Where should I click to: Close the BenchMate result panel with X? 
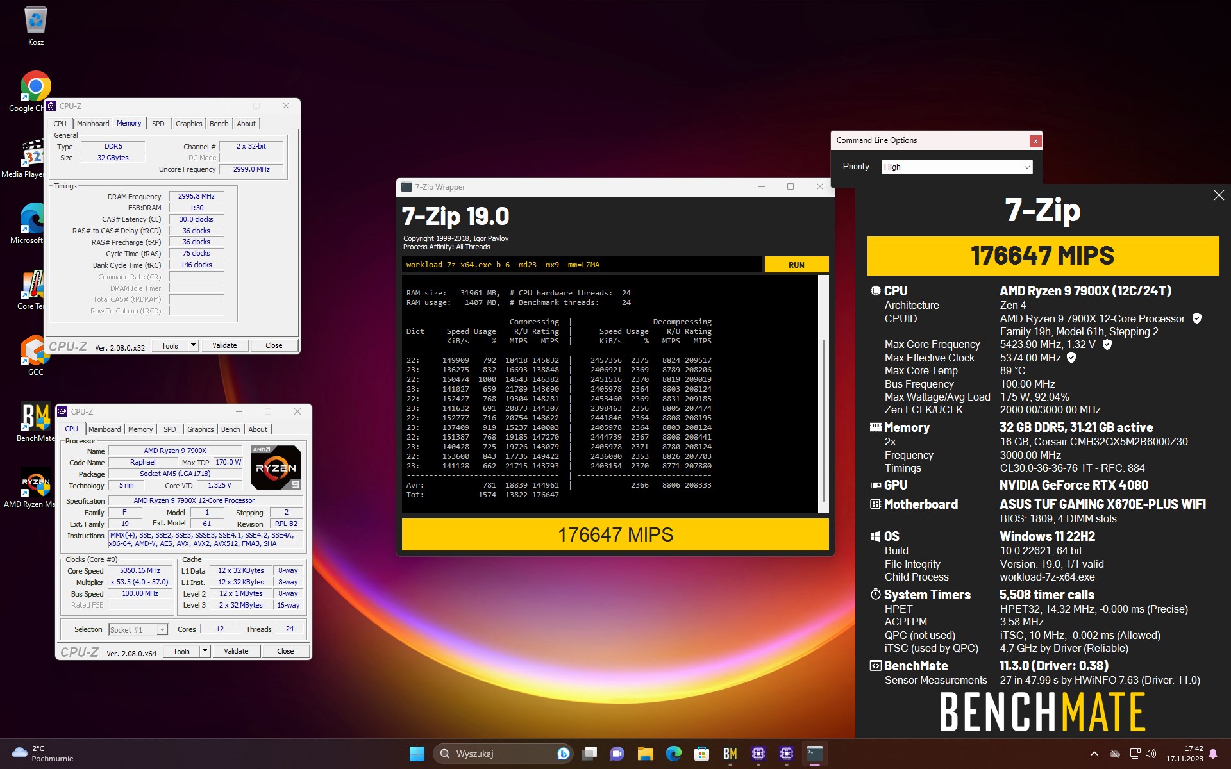(x=1219, y=195)
